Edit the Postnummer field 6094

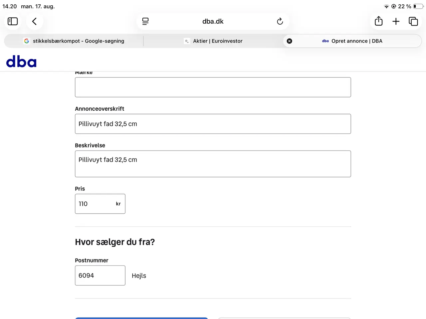tap(100, 275)
